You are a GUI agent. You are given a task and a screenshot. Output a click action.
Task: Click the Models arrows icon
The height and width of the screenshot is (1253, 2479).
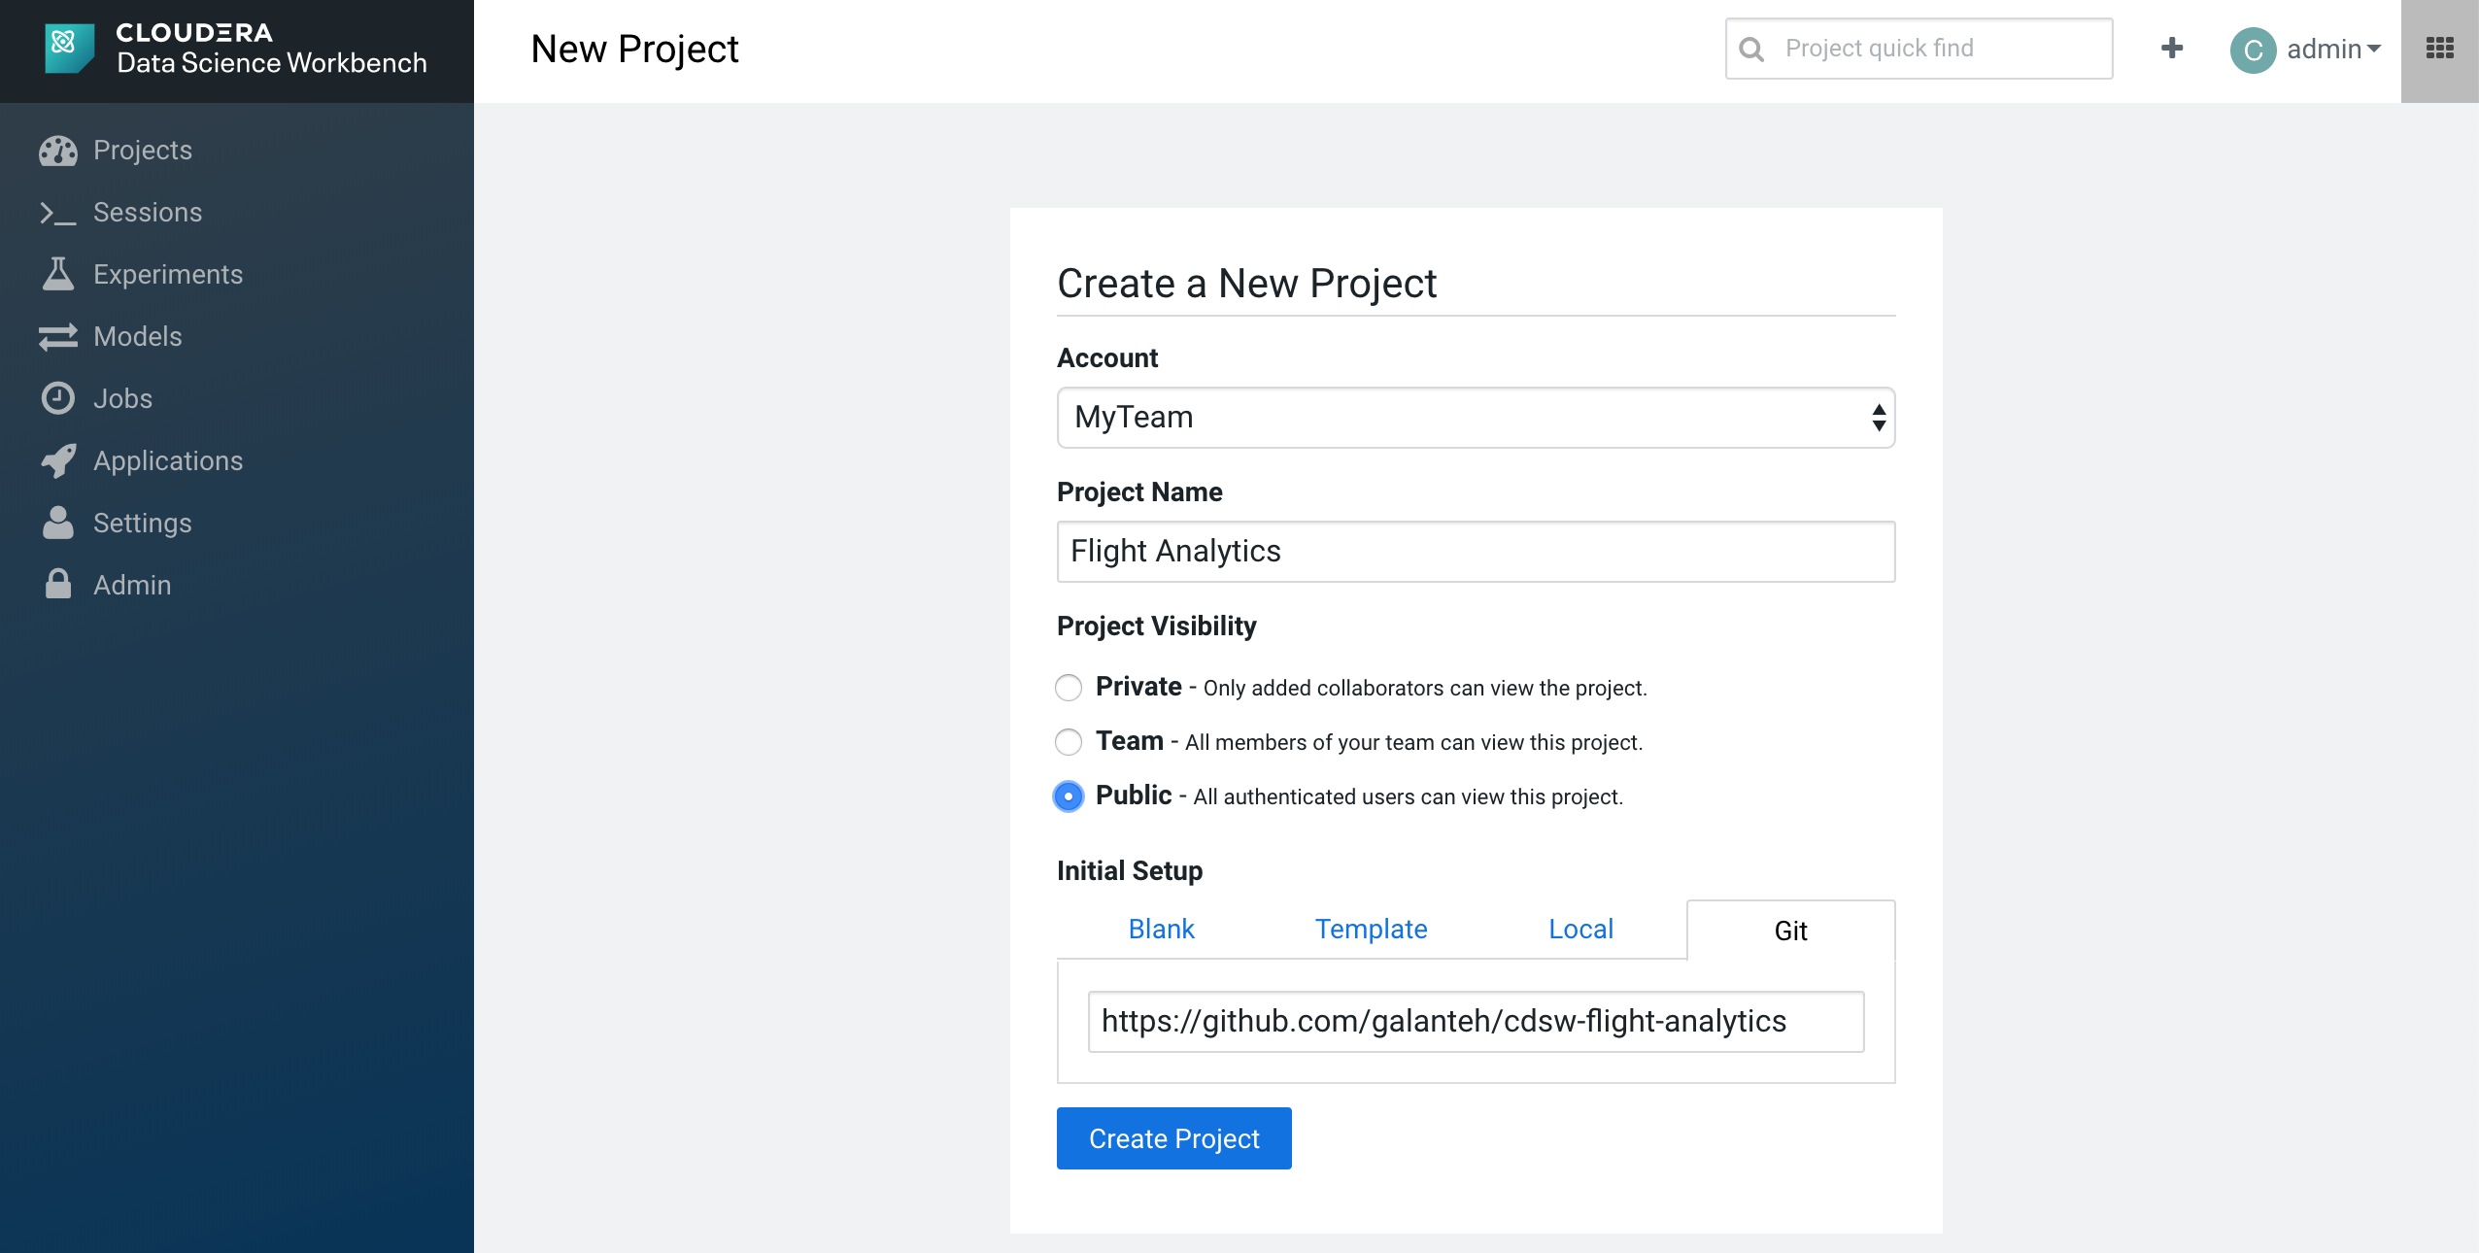click(58, 337)
